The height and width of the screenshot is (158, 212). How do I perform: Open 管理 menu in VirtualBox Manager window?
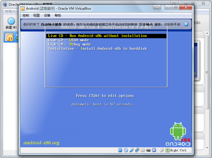10,12
